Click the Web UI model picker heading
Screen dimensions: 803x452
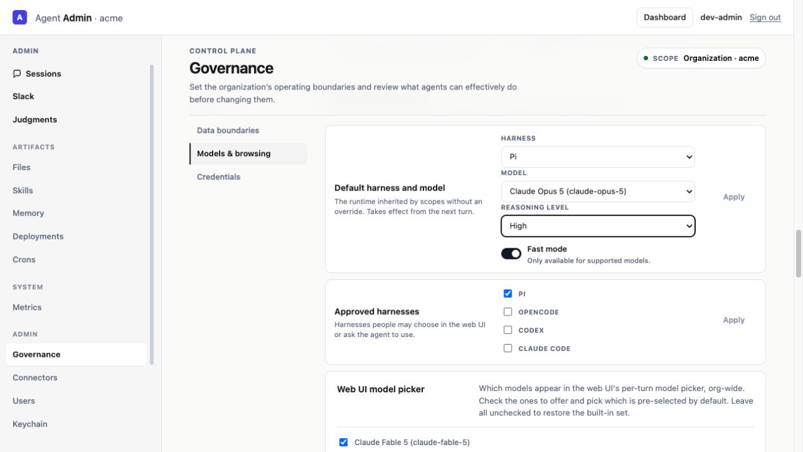pos(381,389)
